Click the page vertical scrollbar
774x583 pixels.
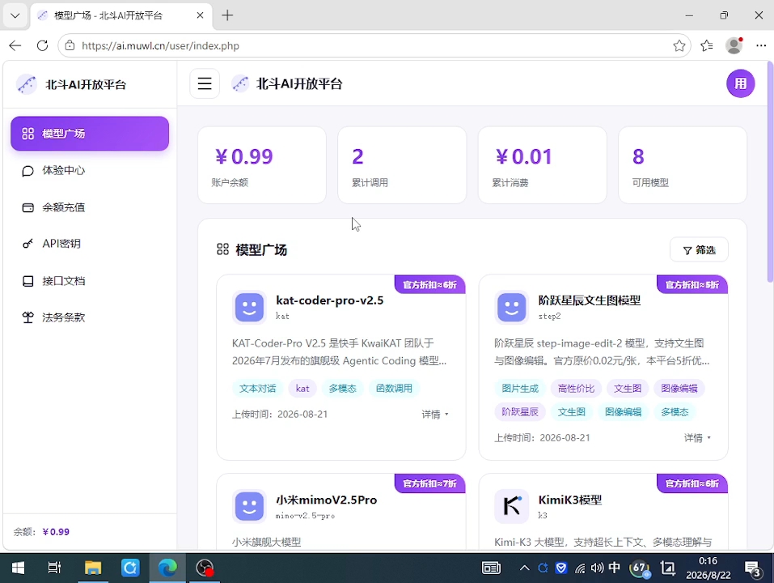[x=770, y=173]
